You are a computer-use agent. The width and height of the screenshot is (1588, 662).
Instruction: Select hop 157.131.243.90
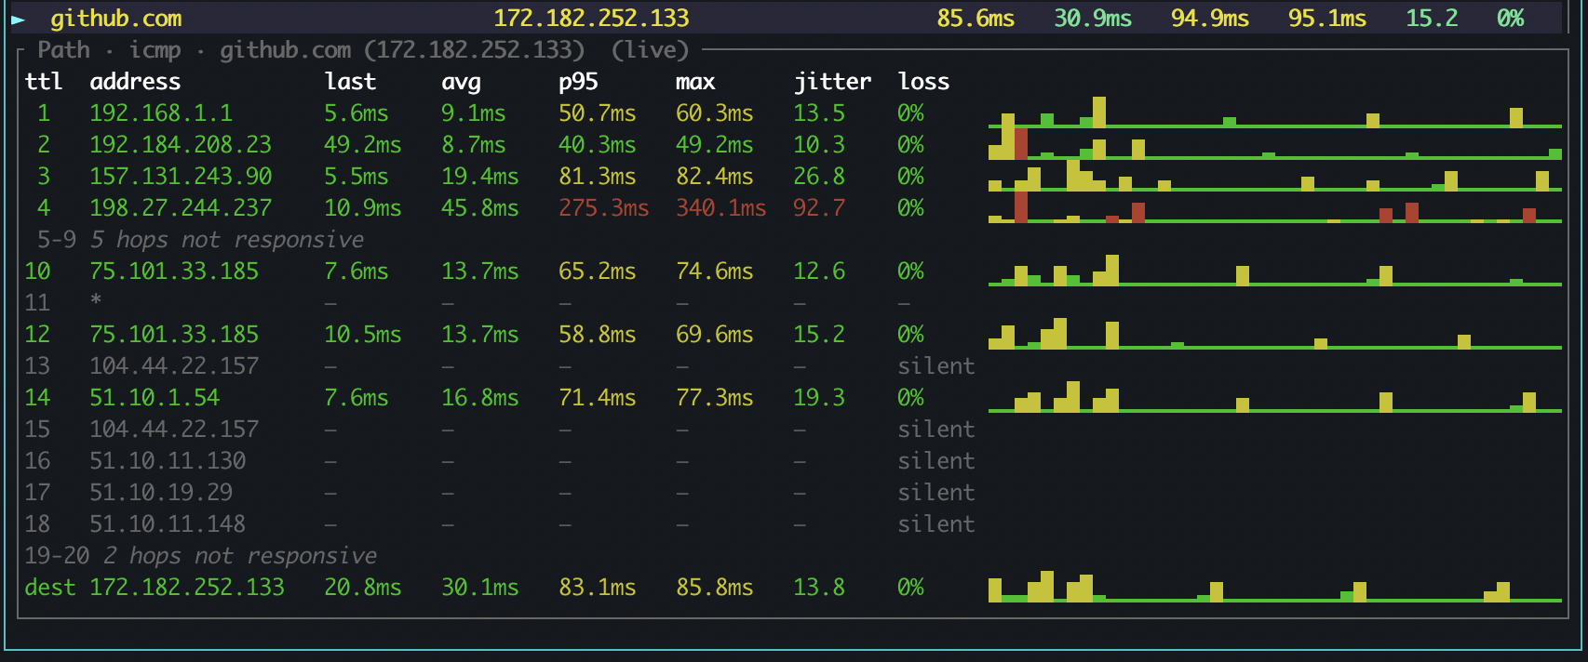click(x=181, y=177)
